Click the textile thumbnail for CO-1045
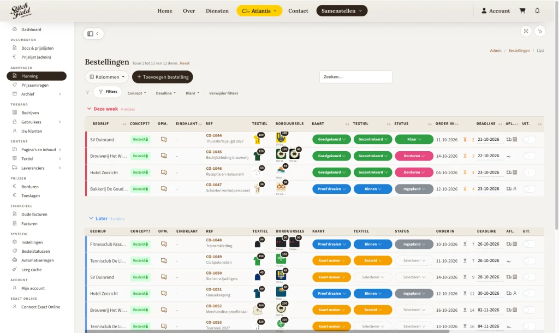The image size is (559, 333). point(258,154)
